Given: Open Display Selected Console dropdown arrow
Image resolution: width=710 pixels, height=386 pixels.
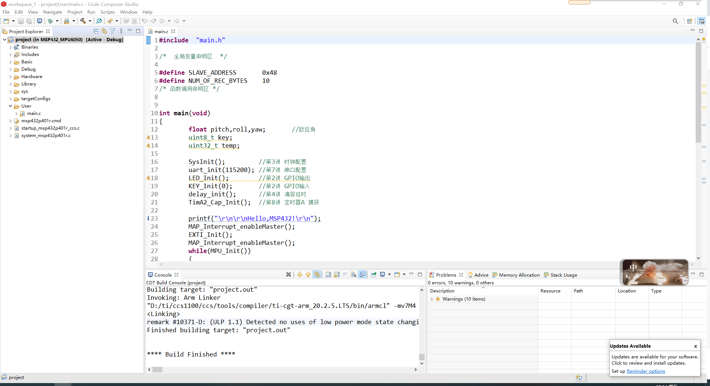Looking at the screenshot, I should click(x=389, y=274).
